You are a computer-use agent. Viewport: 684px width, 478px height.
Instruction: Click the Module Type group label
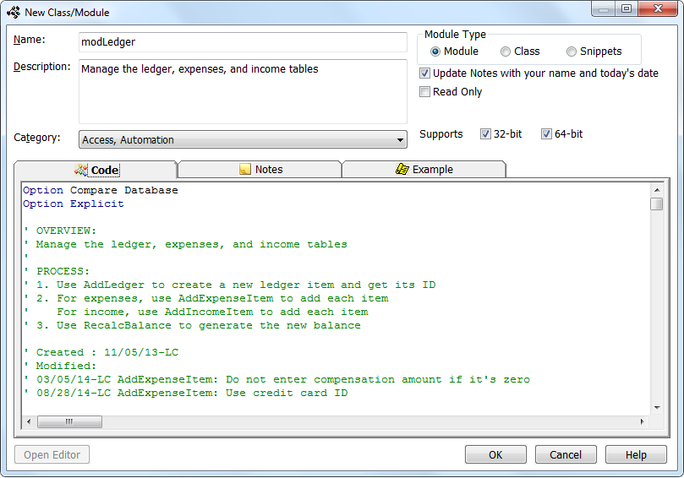455,35
